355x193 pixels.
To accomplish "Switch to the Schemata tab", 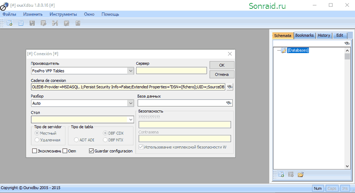I will [x=283, y=35].
